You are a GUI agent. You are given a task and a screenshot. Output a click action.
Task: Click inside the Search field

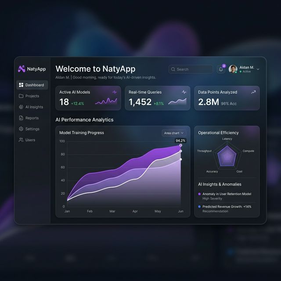(x=191, y=69)
